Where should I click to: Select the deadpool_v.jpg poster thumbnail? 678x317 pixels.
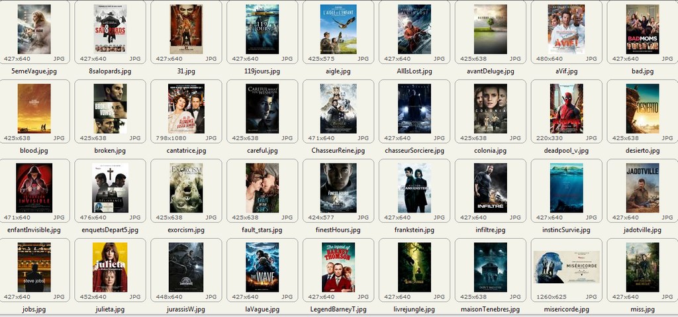coord(567,108)
